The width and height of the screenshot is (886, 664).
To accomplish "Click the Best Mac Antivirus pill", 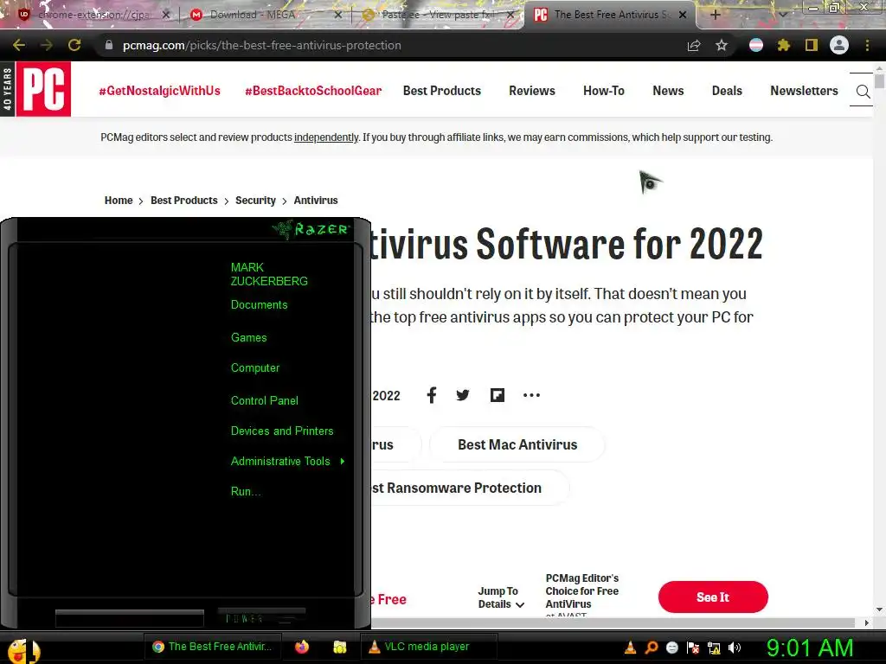I will coord(517,445).
